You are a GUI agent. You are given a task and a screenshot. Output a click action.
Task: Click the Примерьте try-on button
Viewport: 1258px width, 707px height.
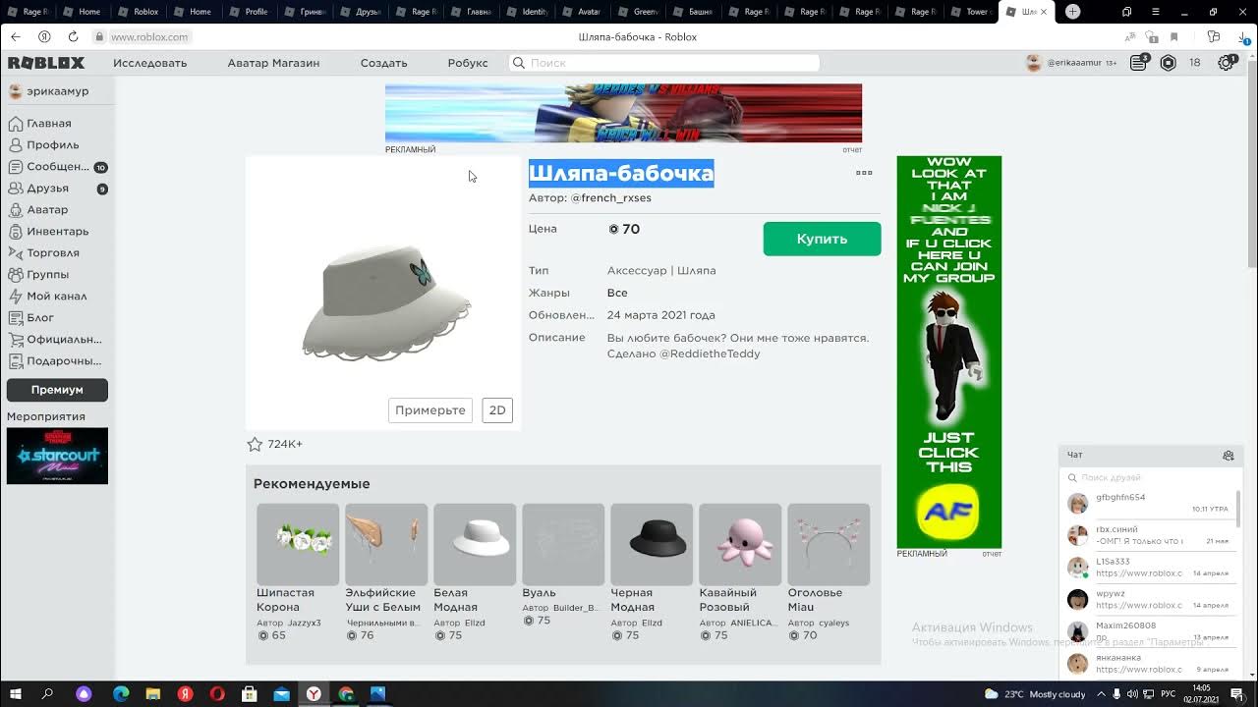(430, 410)
